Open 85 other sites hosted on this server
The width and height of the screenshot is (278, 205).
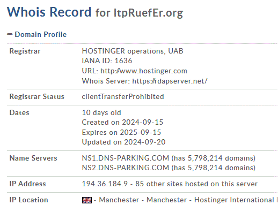click(196, 184)
